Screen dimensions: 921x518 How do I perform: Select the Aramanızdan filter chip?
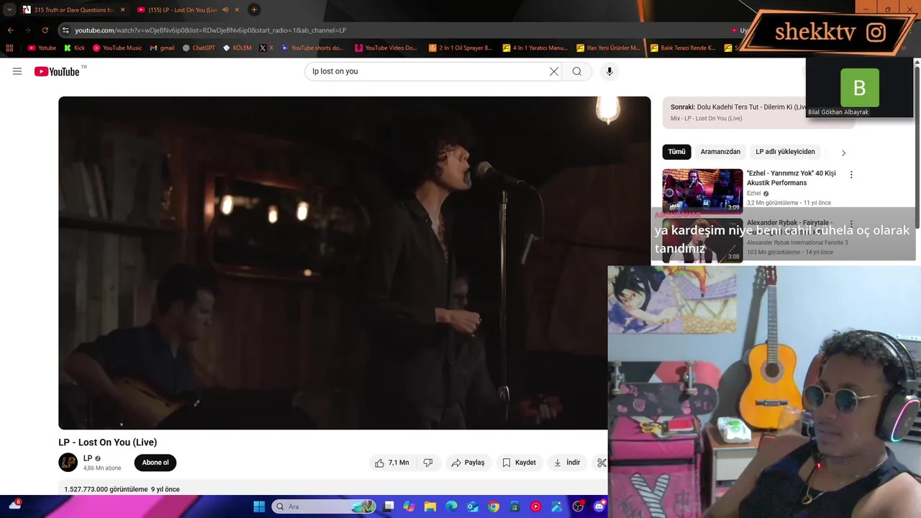(x=720, y=152)
